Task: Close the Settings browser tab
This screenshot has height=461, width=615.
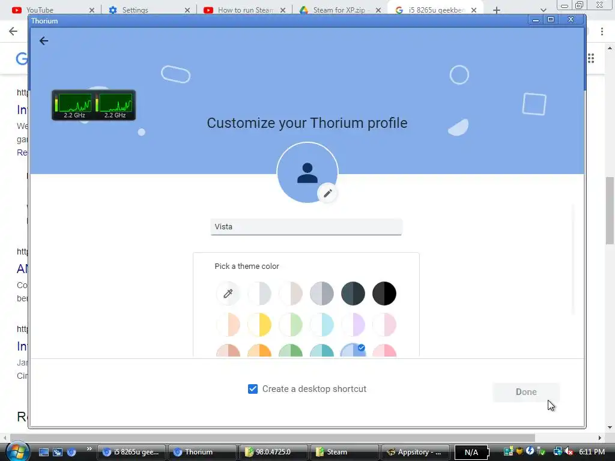Action: pyautogui.click(x=187, y=10)
